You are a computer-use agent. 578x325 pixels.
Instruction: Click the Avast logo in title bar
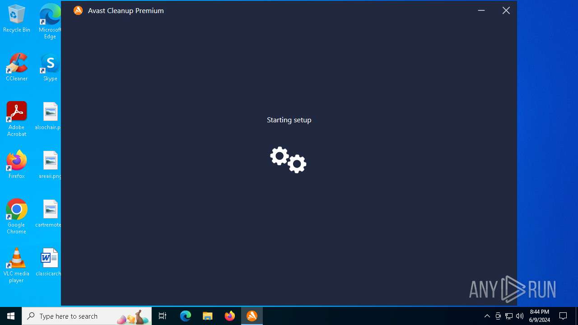[x=78, y=10]
